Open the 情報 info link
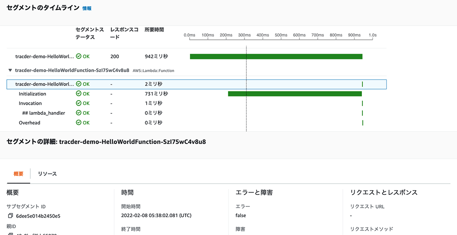The image size is (457, 235). point(87,8)
